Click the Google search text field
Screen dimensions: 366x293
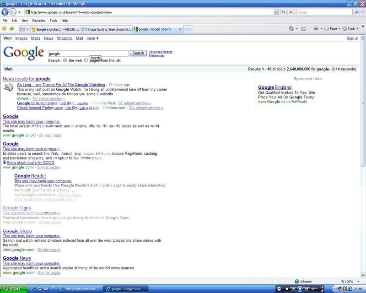point(88,54)
